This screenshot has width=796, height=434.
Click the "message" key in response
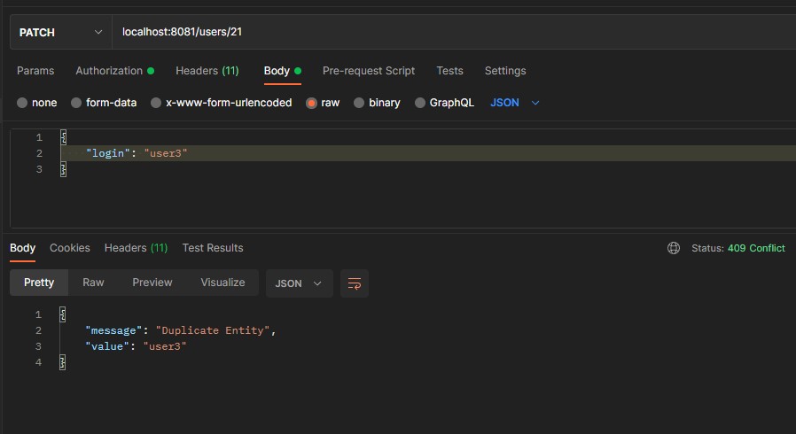click(113, 330)
